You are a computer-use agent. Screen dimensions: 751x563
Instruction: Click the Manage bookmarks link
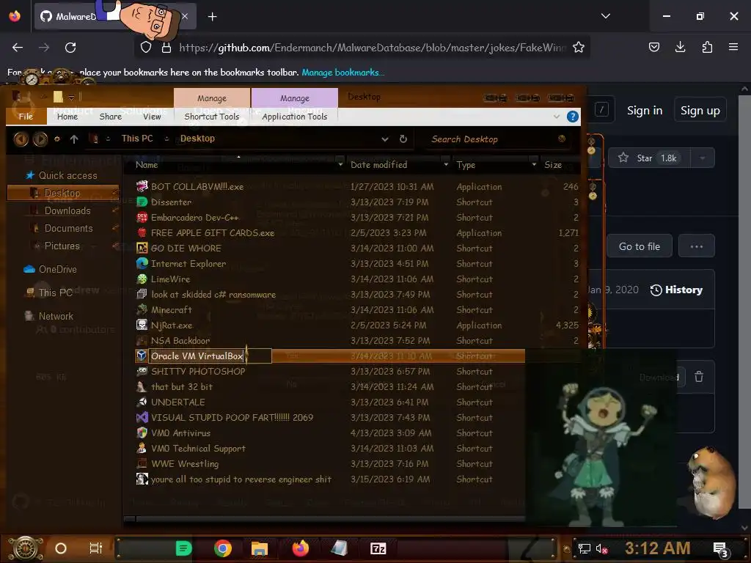pos(342,73)
